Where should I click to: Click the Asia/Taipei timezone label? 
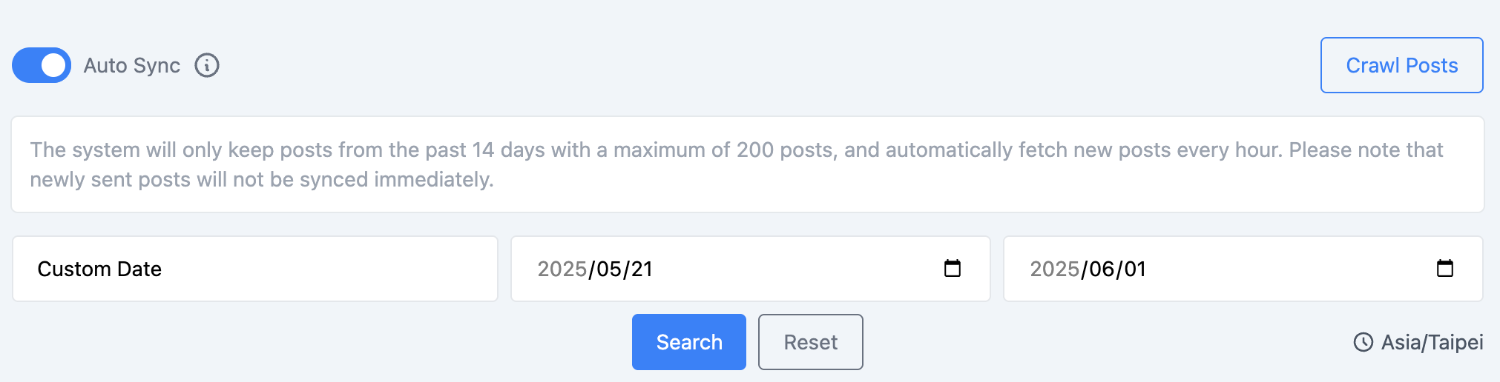1432,342
